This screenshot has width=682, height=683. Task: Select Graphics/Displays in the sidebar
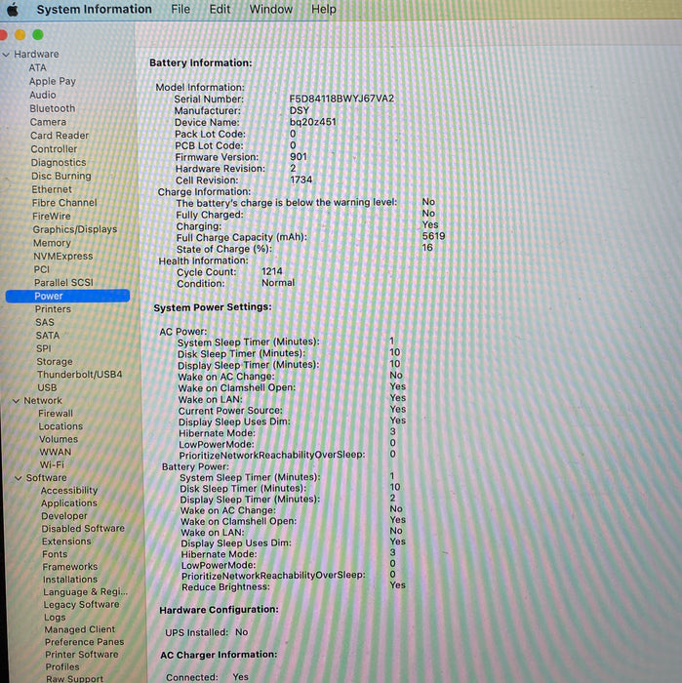75,229
